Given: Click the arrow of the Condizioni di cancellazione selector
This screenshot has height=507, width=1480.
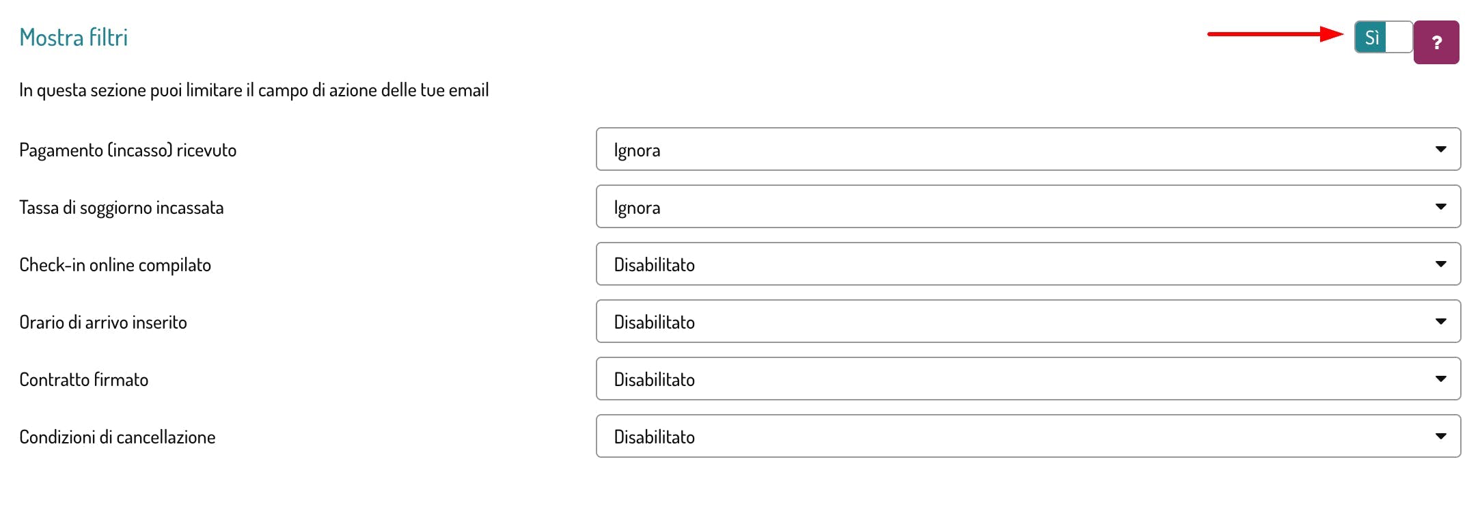Looking at the screenshot, I should pyautogui.click(x=1440, y=436).
